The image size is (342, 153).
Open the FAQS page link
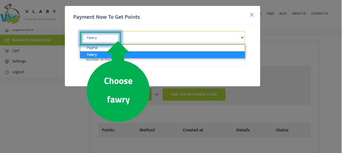coord(270,14)
